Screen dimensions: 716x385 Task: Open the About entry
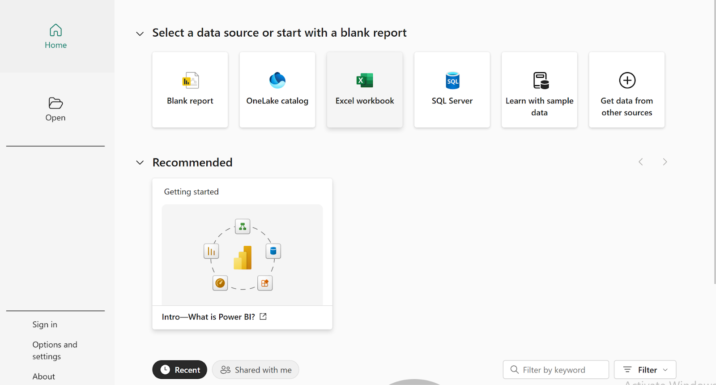click(44, 376)
